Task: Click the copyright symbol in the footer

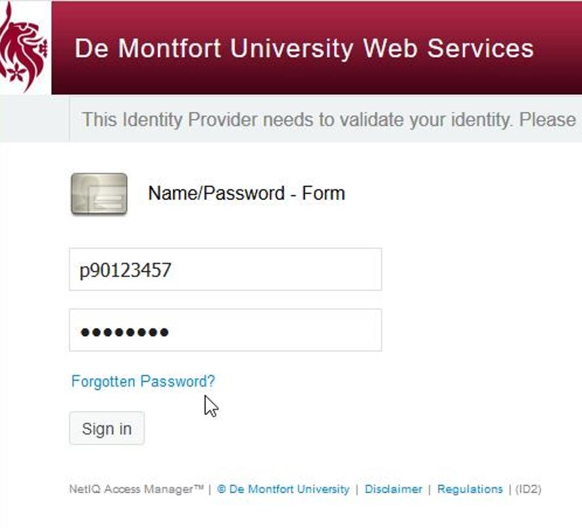Action: (x=222, y=489)
